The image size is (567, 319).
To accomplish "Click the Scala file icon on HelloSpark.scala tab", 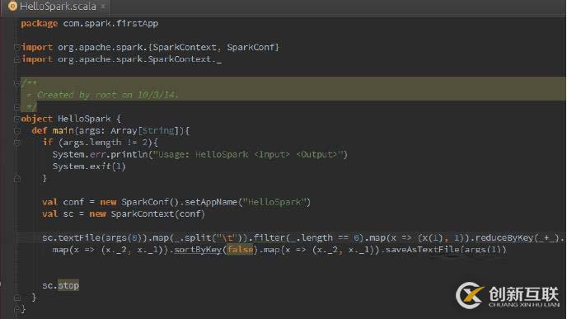I will click(12, 6).
